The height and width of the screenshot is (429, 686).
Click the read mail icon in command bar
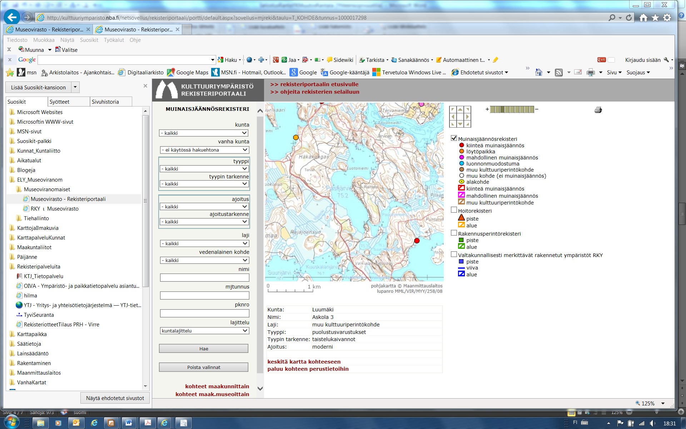578,72
